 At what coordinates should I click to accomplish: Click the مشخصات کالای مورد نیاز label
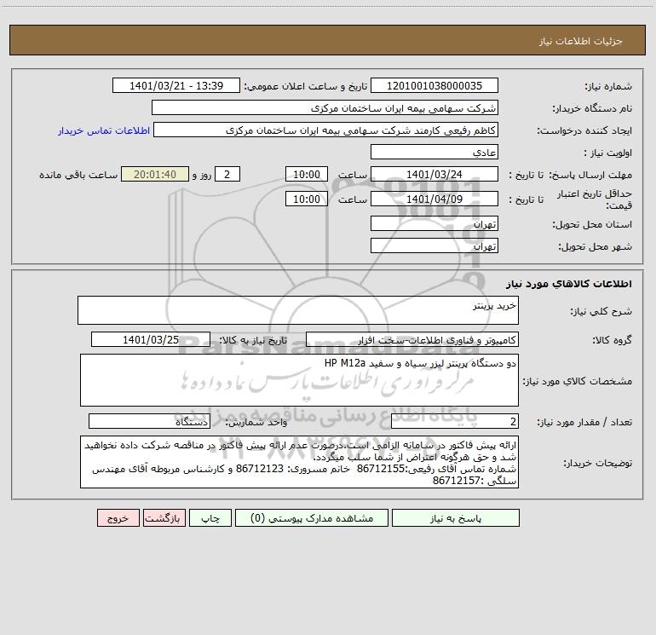578,381
